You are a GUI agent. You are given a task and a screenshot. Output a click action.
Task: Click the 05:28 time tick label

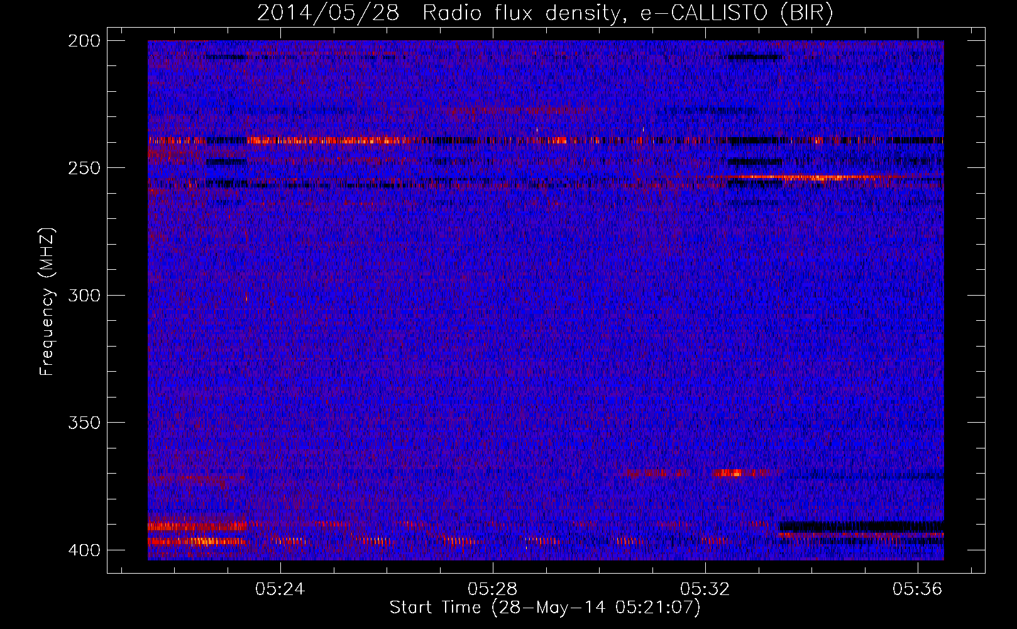pos(493,589)
